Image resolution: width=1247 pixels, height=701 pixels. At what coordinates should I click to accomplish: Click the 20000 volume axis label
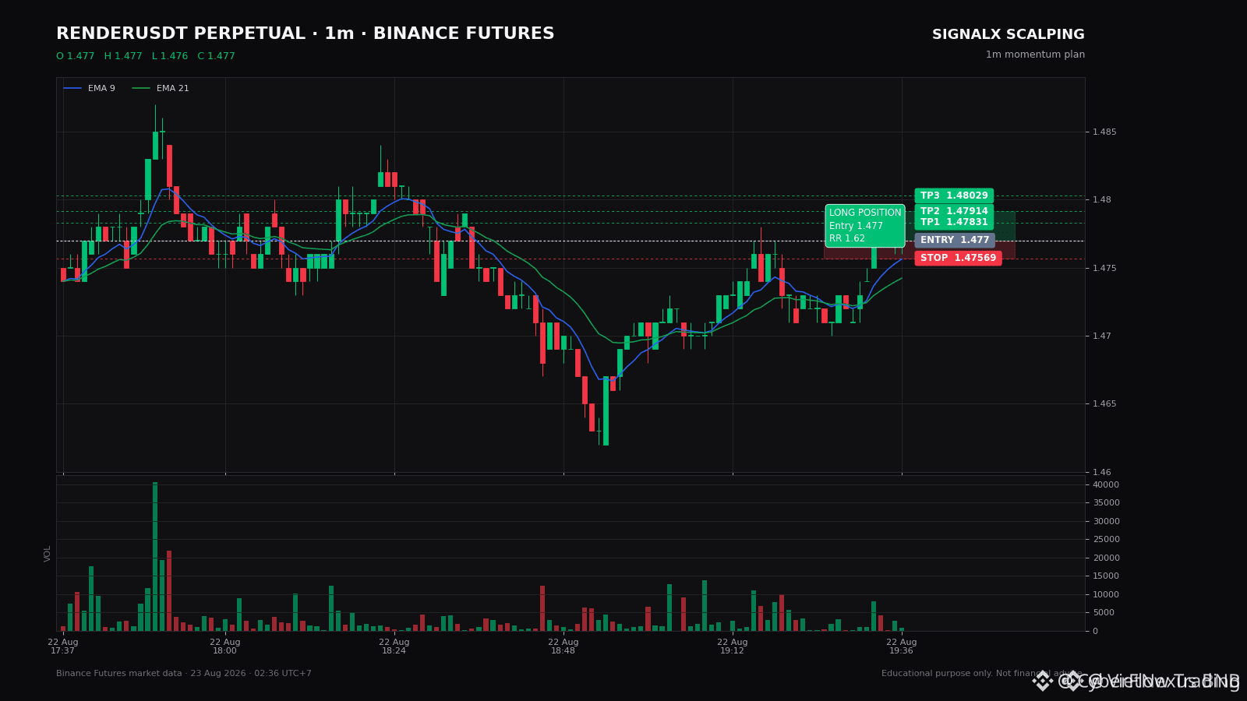click(x=1106, y=558)
